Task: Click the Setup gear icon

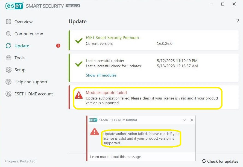Action: pos(8,70)
